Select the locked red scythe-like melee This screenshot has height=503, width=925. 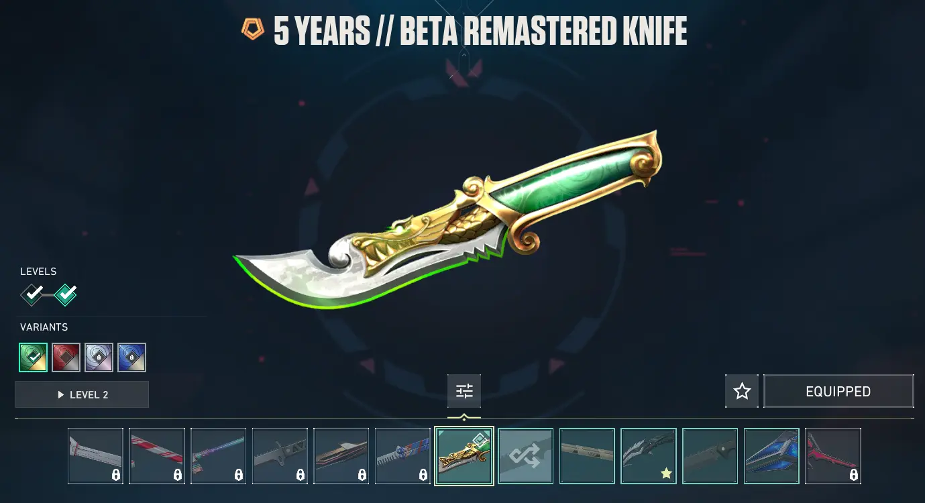[x=833, y=456]
